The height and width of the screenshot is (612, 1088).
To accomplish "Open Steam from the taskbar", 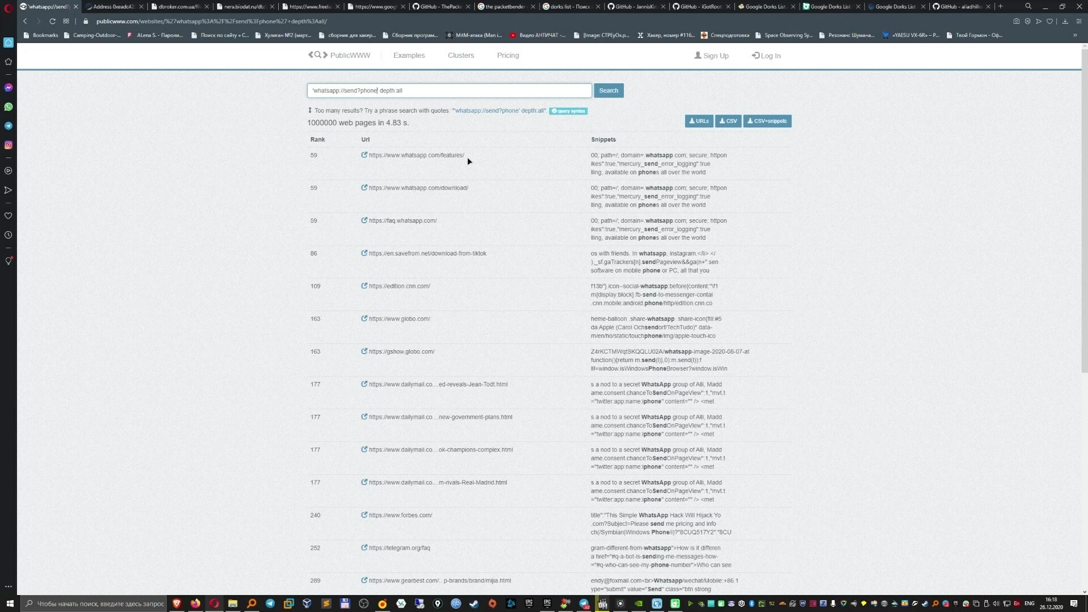I will (474, 603).
